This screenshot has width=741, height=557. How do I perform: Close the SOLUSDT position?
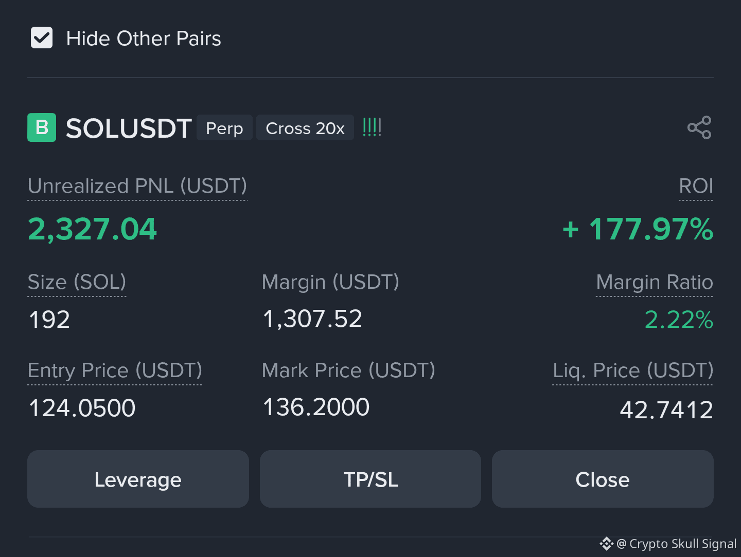click(603, 479)
